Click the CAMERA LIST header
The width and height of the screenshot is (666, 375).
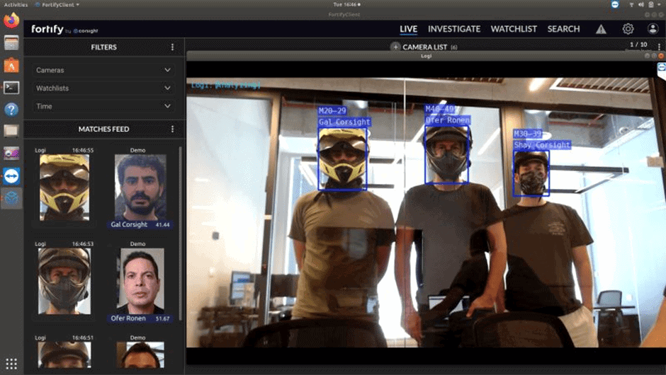pyautogui.click(x=424, y=47)
